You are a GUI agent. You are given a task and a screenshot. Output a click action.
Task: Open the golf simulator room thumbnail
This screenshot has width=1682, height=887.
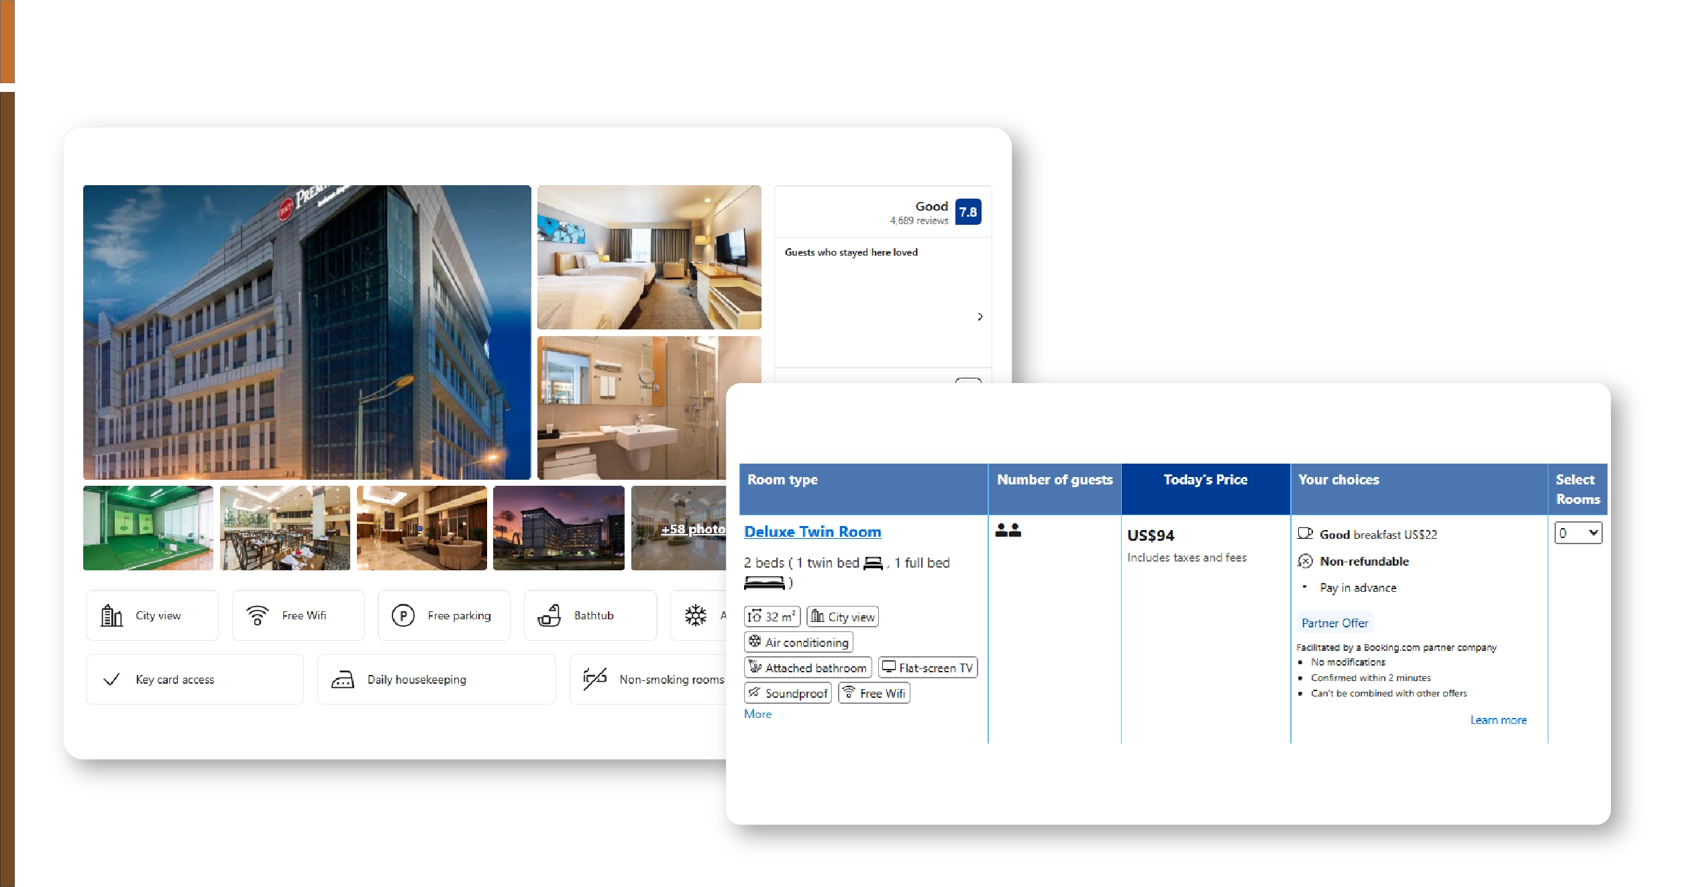coord(148,528)
